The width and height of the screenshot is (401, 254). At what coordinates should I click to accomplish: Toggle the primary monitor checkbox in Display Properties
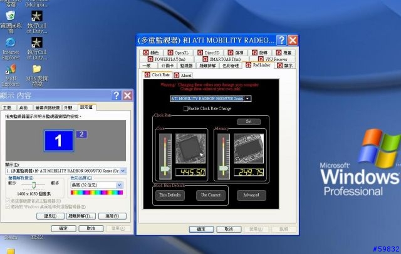click(8, 201)
